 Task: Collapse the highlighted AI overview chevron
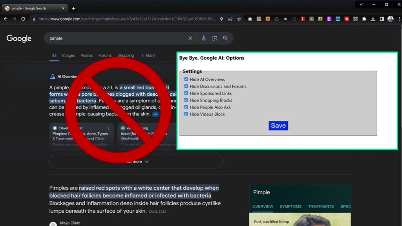[155, 114]
